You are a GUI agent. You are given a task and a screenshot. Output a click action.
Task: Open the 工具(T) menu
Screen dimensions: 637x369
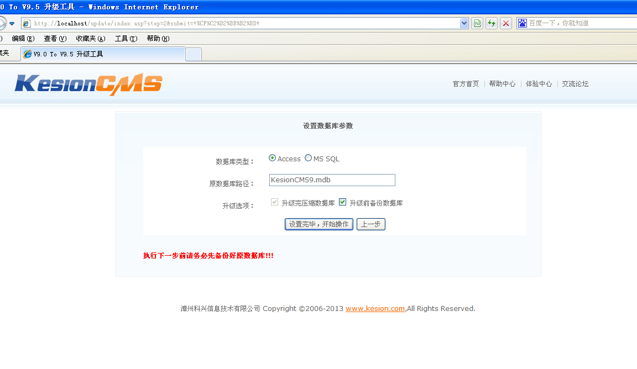pyautogui.click(x=125, y=38)
